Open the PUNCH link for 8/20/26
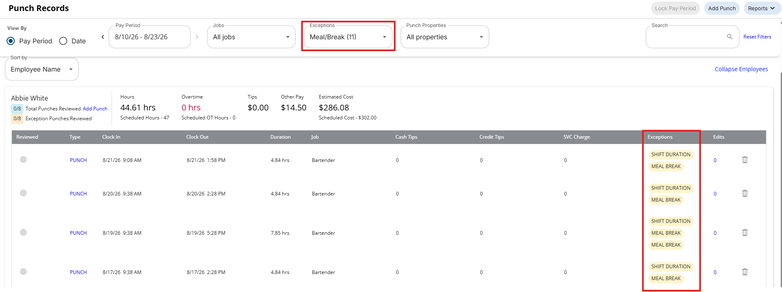This screenshot has width=782, height=292. pos(78,194)
